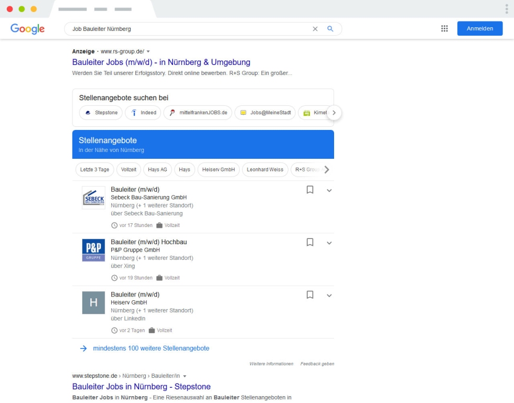514x403 pixels.
Task: Click the magnifier icon to search
Action: (330, 29)
